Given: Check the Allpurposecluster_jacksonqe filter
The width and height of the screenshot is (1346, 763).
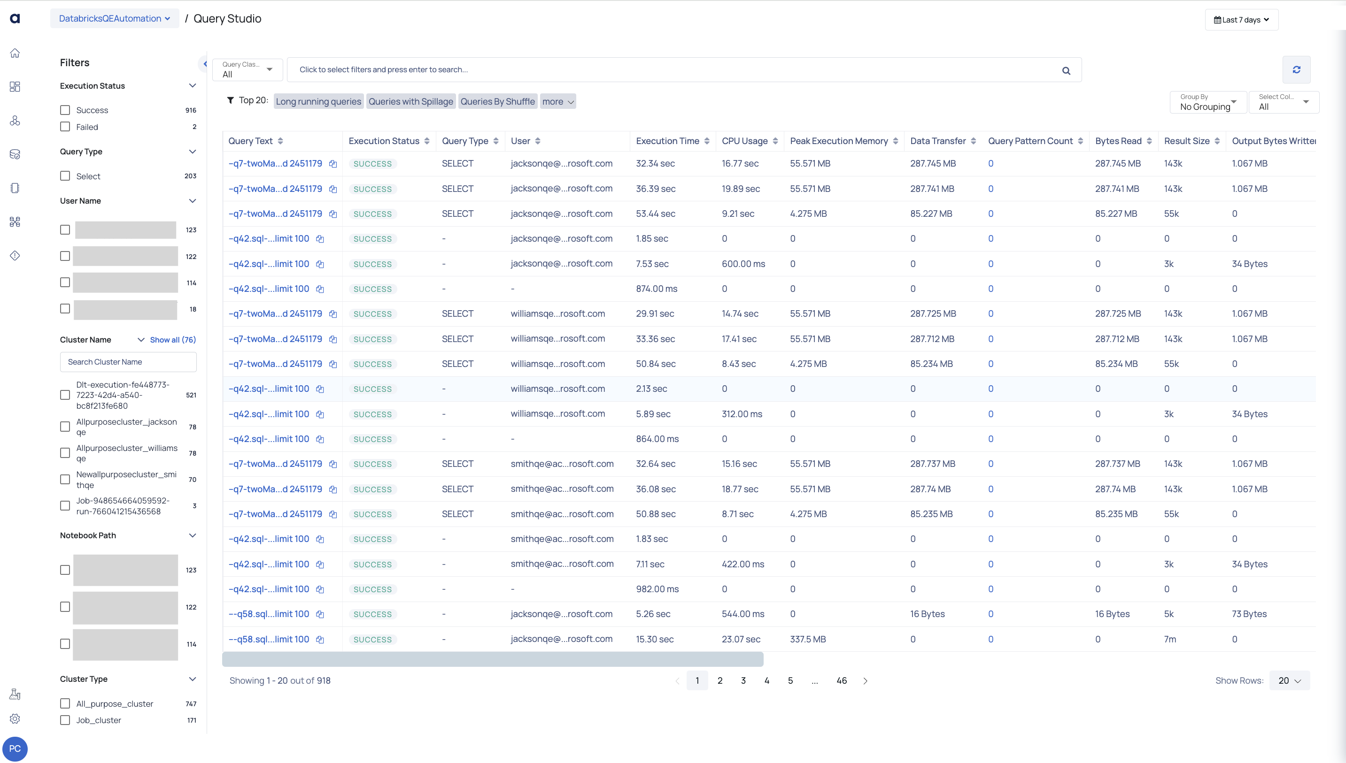Looking at the screenshot, I should (65, 427).
